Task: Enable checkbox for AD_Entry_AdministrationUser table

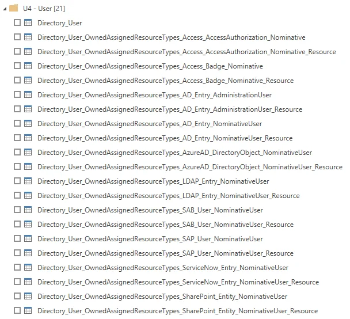Action: [17, 95]
